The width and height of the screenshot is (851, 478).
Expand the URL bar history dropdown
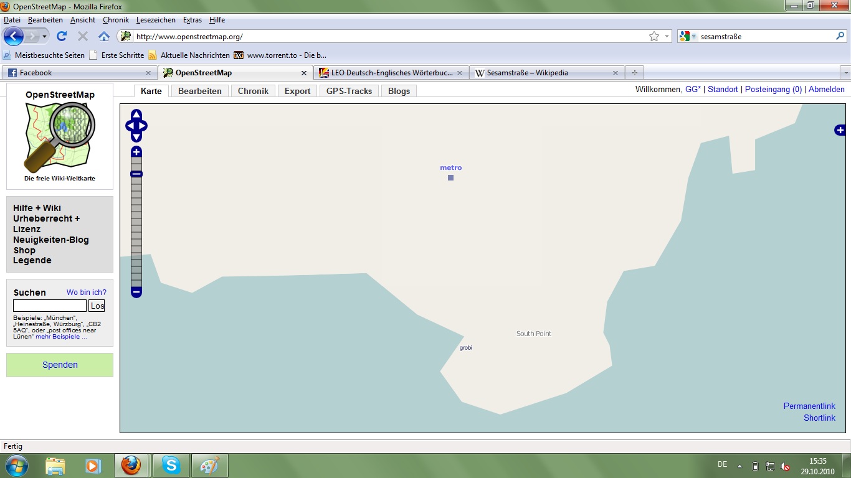coord(667,37)
